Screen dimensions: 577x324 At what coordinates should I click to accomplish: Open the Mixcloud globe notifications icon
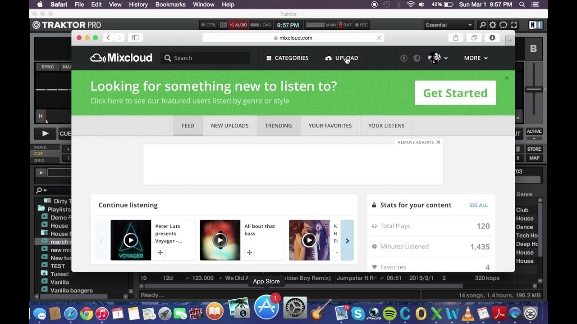click(417, 58)
